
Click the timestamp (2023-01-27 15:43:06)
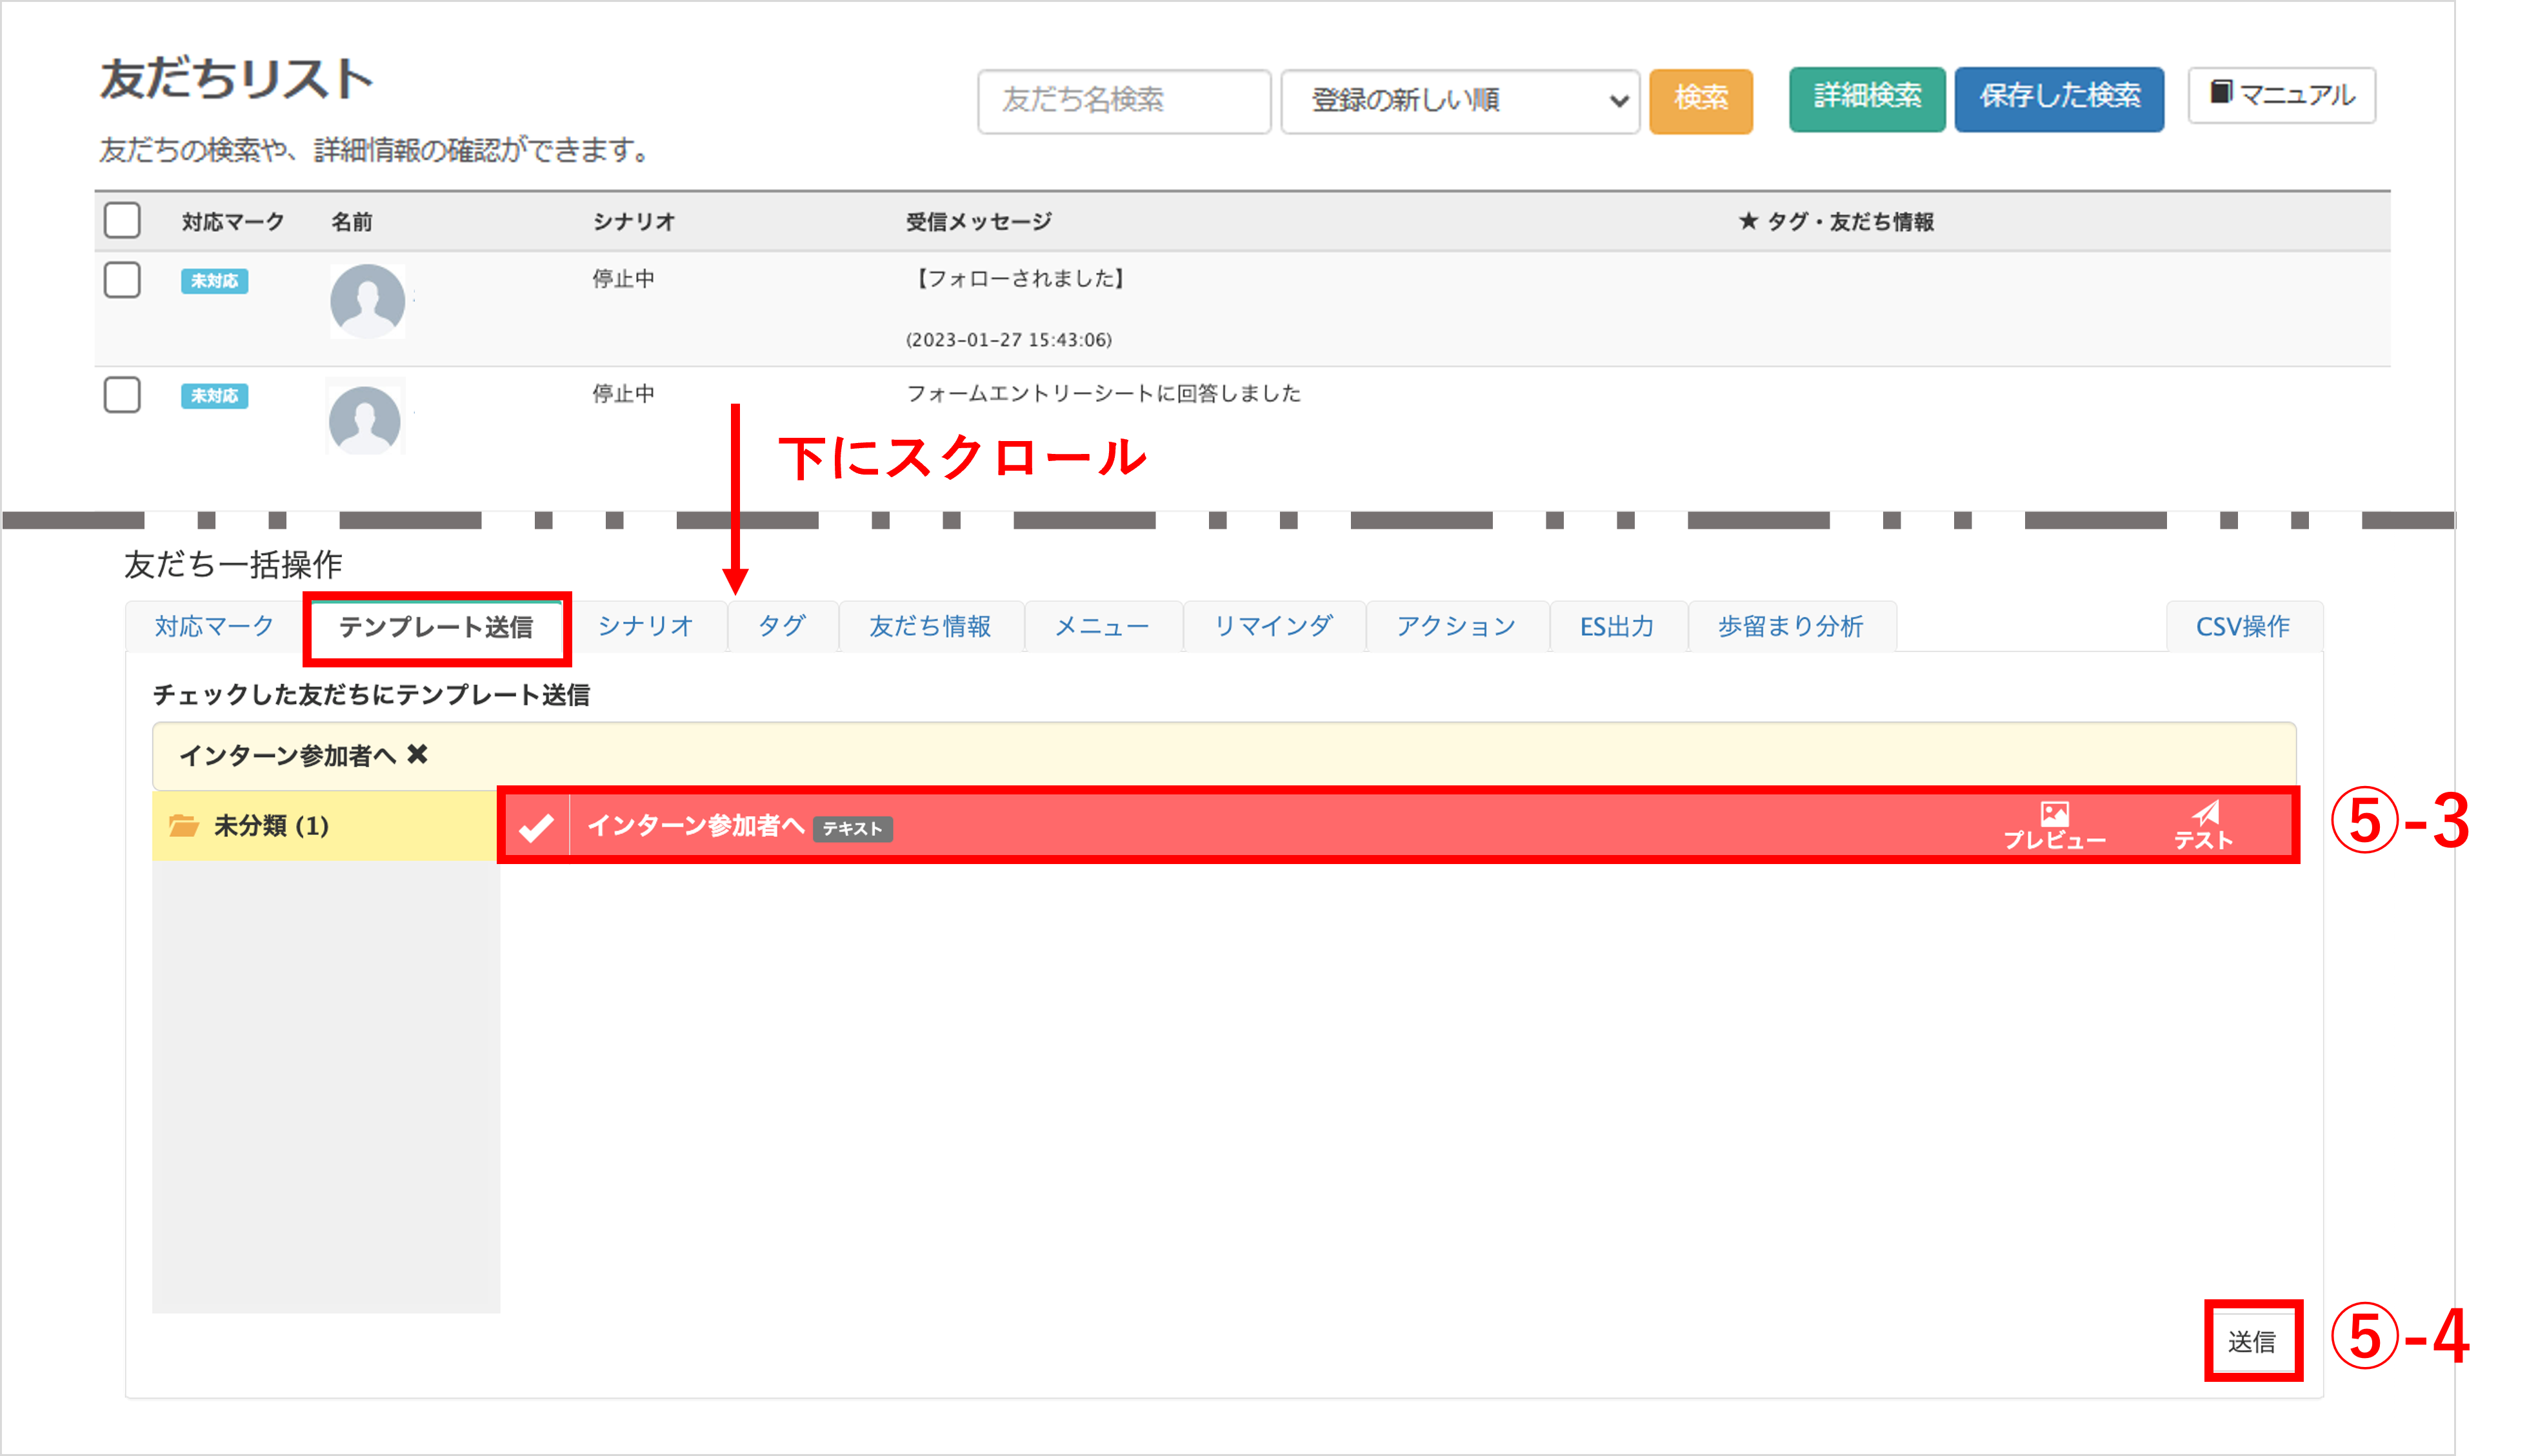(1008, 340)
